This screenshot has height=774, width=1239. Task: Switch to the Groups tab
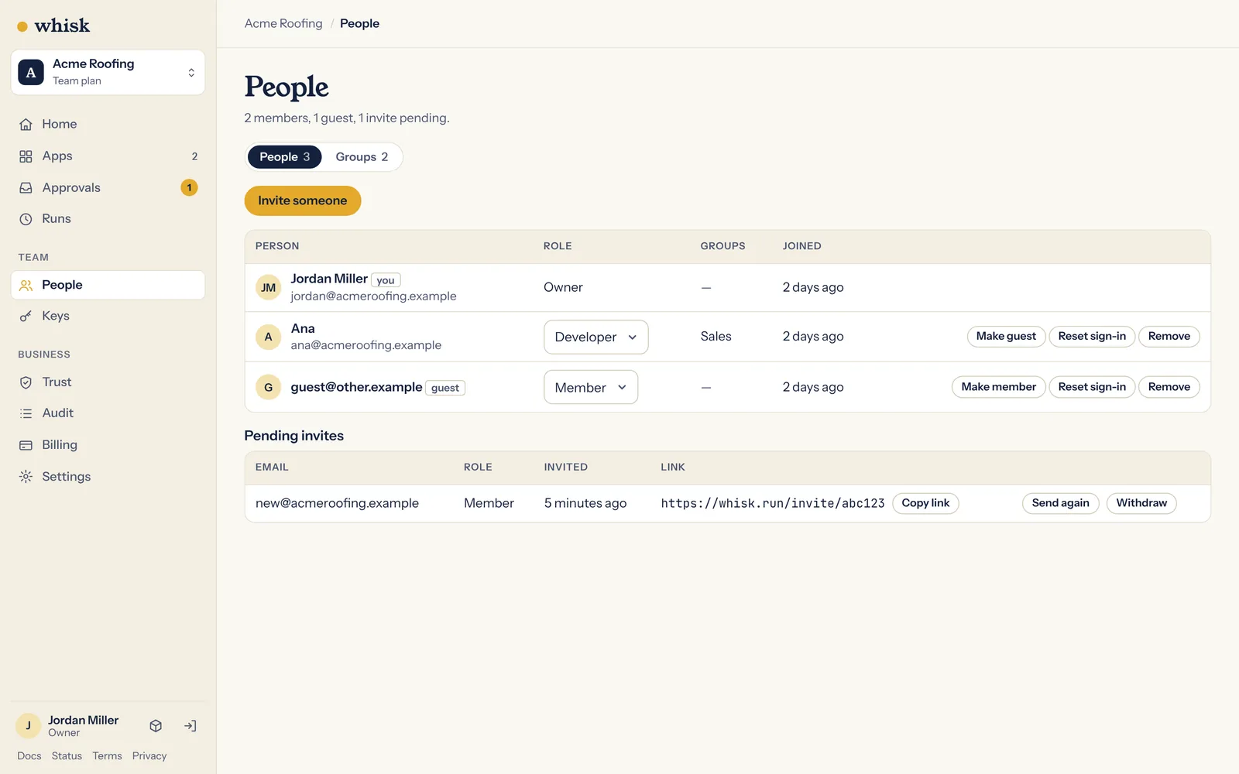coord(362,157)
